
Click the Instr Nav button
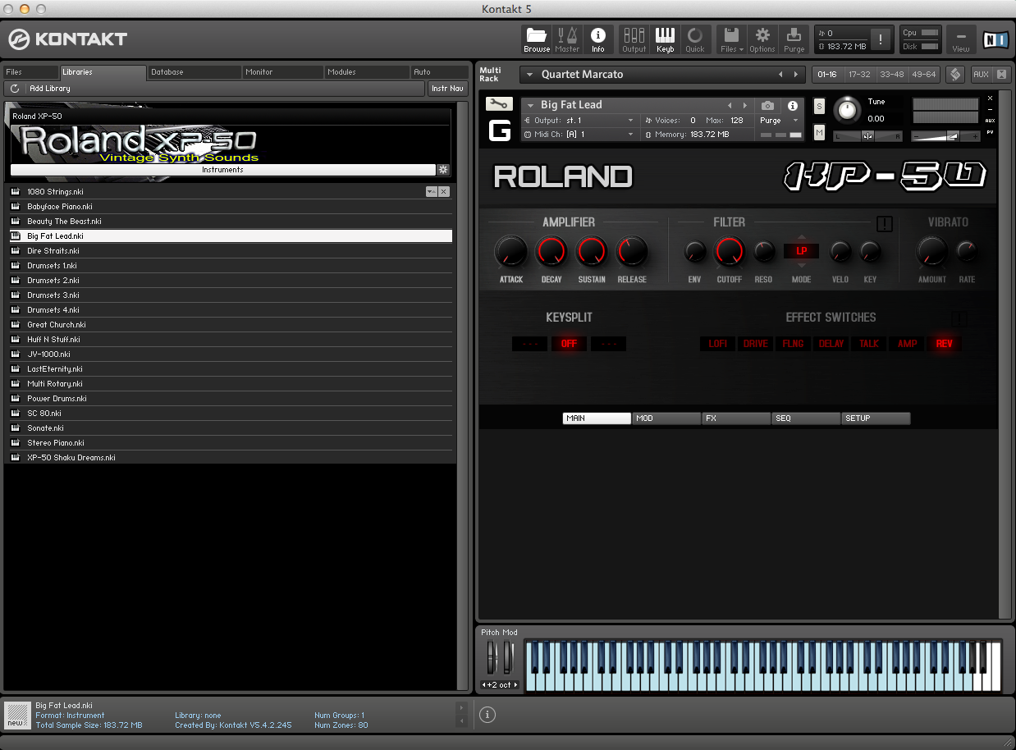point(447,88)
